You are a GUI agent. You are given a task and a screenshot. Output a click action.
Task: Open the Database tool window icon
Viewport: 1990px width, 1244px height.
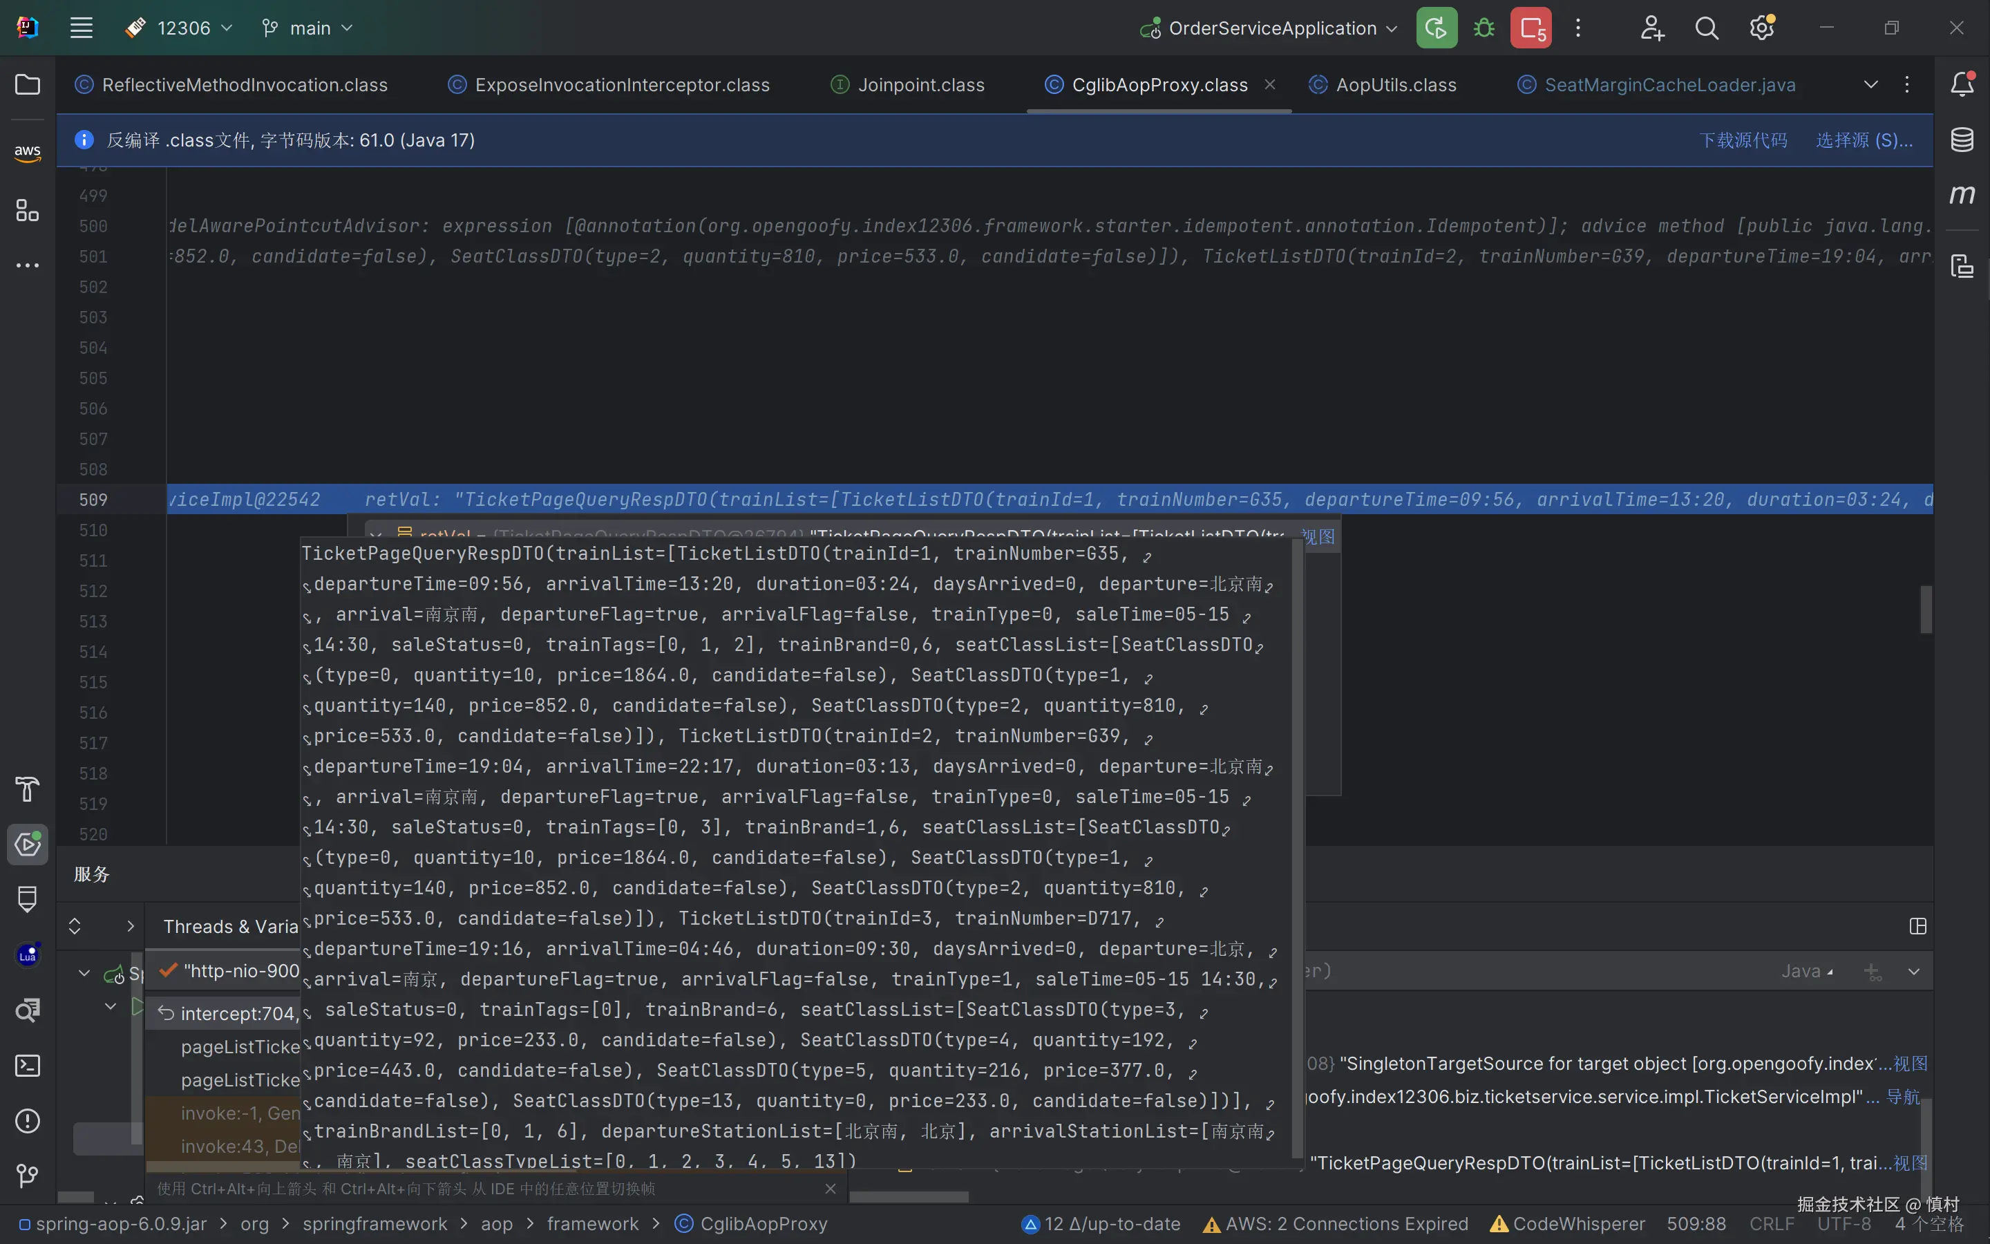(x=1962, y=140)
